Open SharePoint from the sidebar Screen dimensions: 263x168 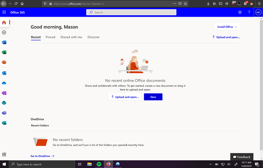tap(4, 103)
